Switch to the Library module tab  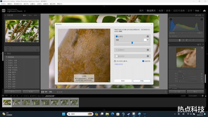[142, 11]
